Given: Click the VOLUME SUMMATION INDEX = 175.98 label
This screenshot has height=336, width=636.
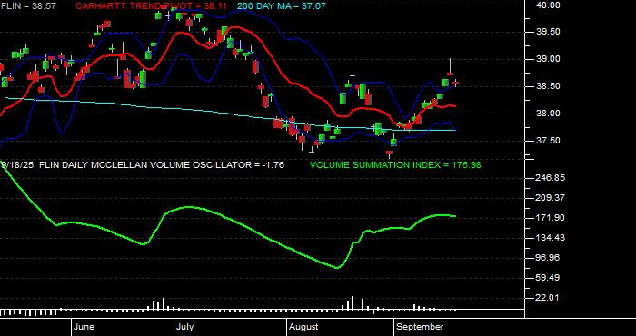Looking at the screenshot, I should click(x=395, y=165).
